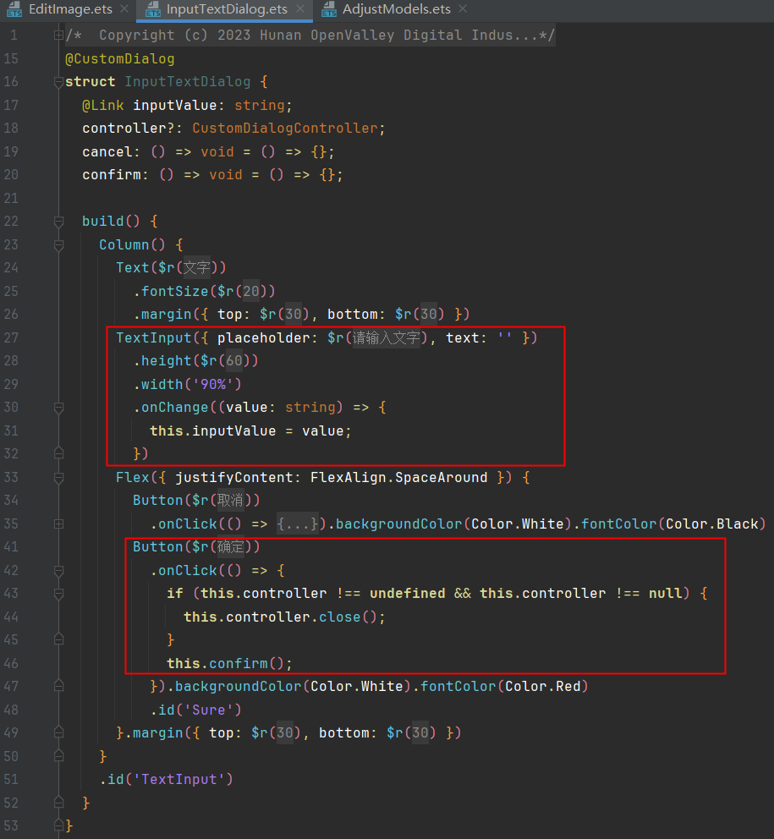Collapse the onChange callback at line 30
This screenshot has height=839, width=774.
[59, 408]
